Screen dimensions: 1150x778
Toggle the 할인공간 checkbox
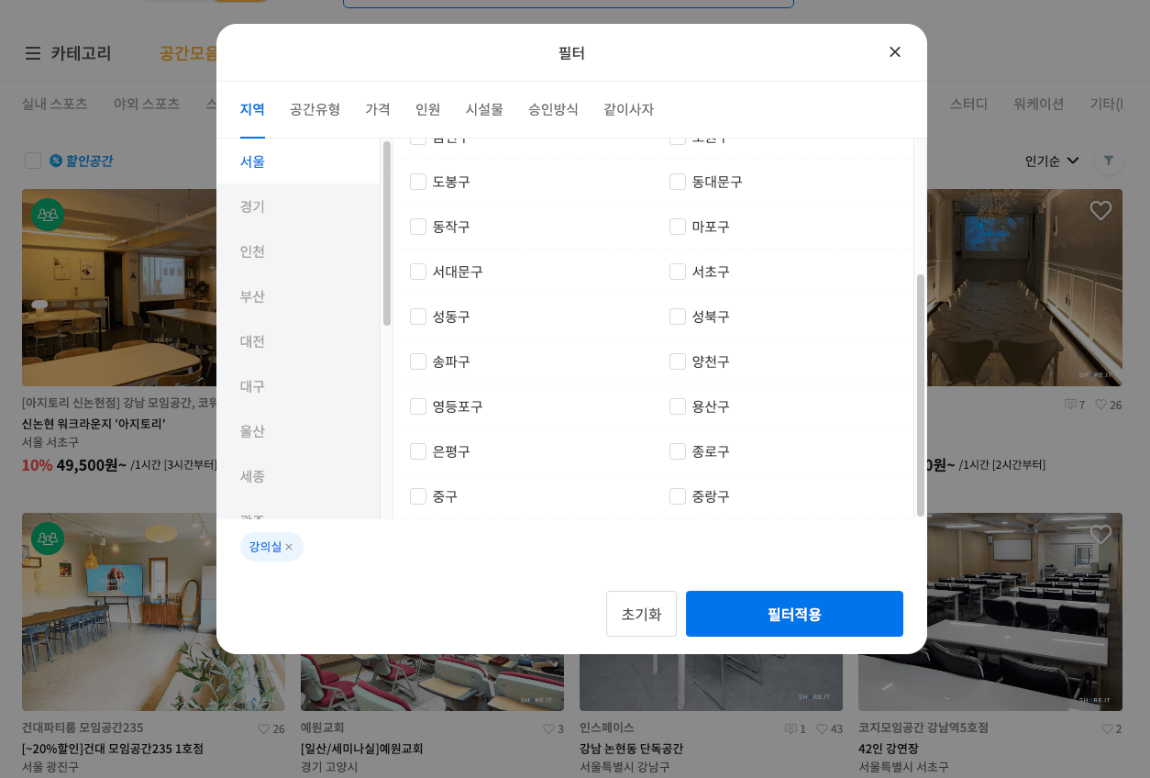tap(33, 161)
